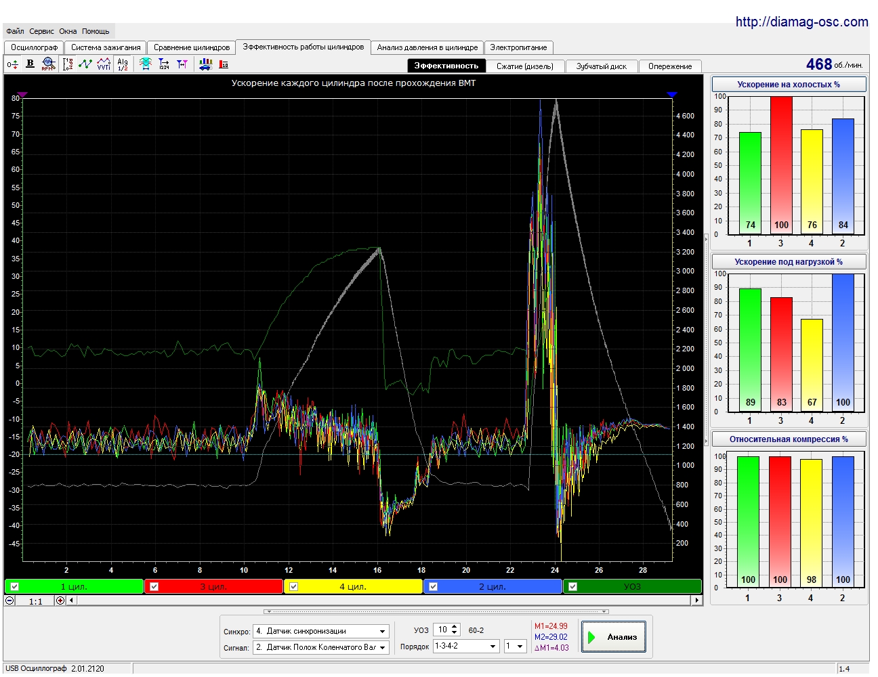Click the red idle acceleration bar labeled 100
Image resolution: width=878 pixels, height=677 pixels.
pyautogui.click(x=781, y=165)
